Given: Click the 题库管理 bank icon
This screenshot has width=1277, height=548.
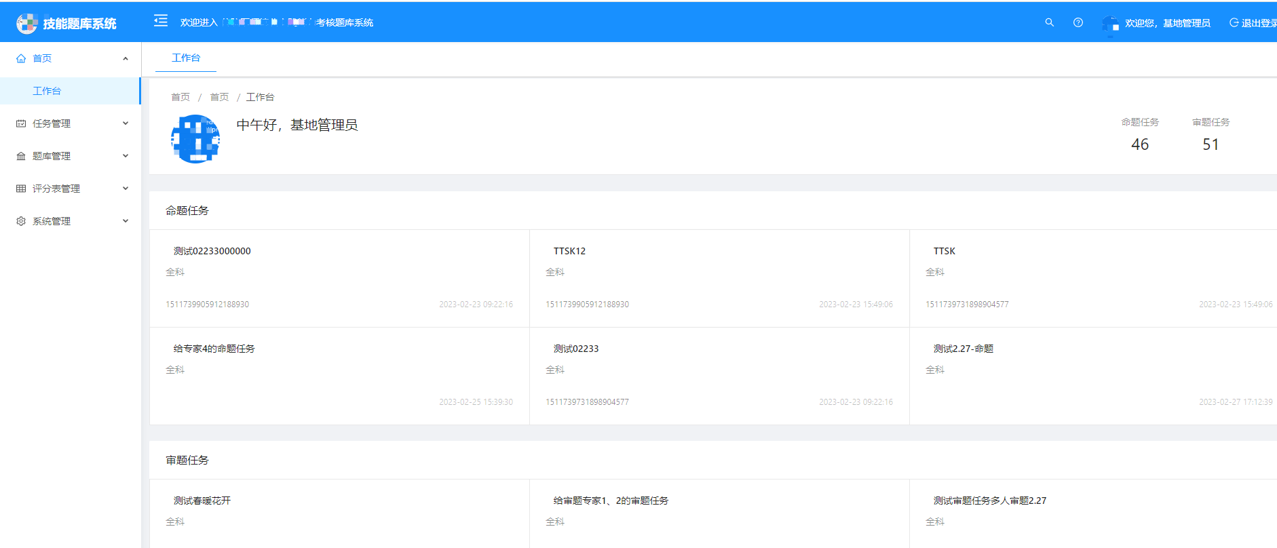Looking at the screenshot, I should coord(21,156).
